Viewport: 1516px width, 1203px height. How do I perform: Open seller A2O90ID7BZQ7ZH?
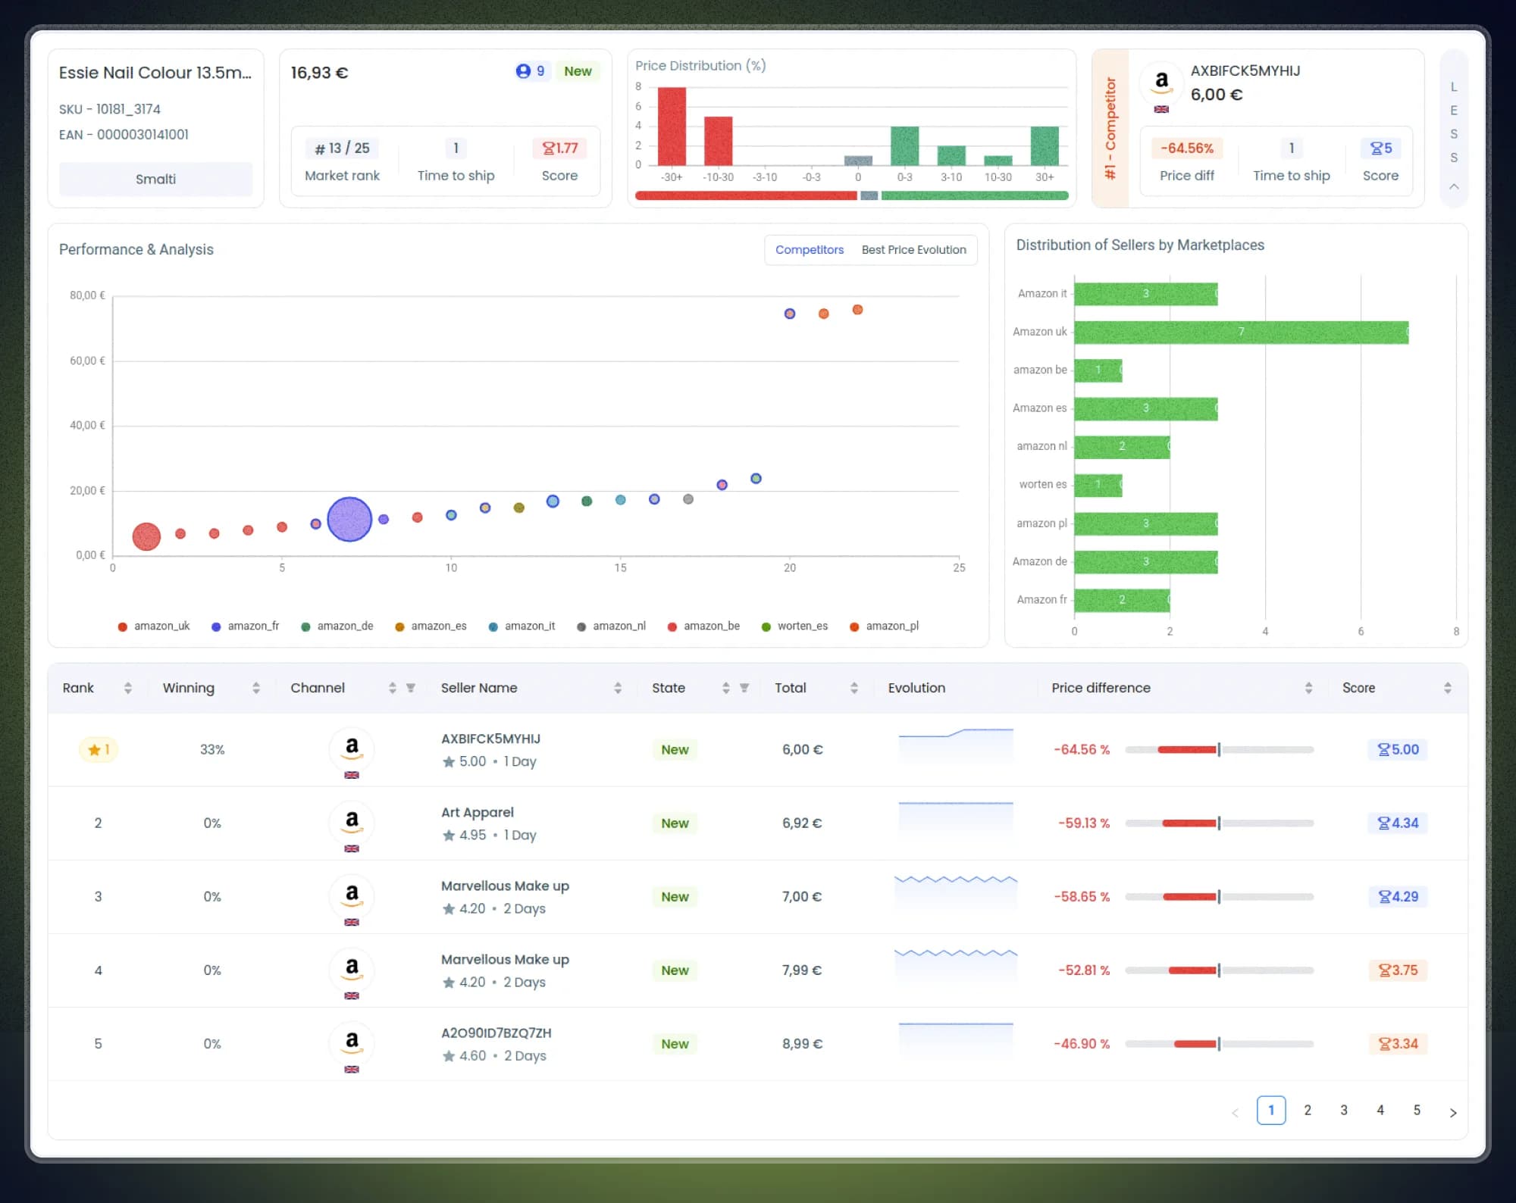click(x=496, y=1033)
